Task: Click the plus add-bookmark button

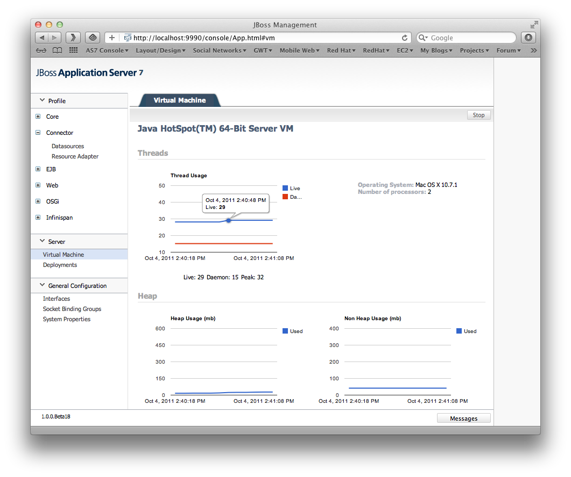Action: 112,38
